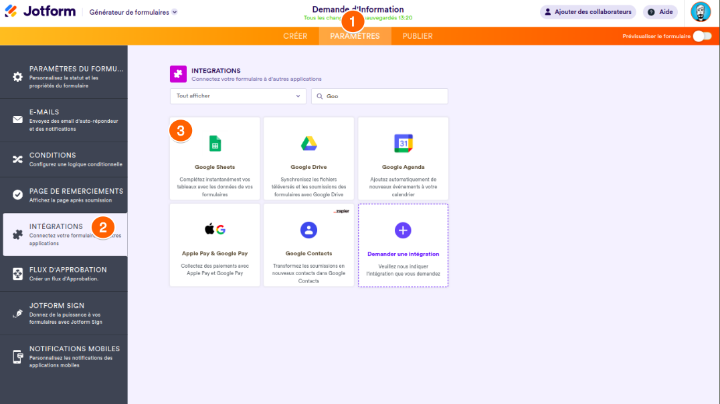Click the Jotform logo
Screen dimensions: 720x404
(40, 11)
